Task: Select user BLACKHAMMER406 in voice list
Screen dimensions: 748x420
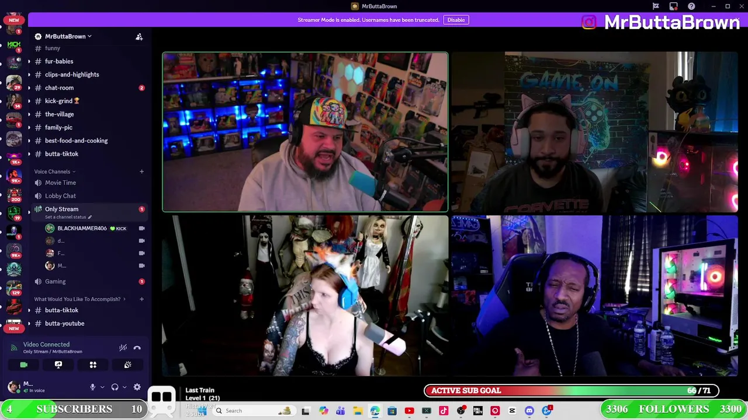Action: (82, 229)
